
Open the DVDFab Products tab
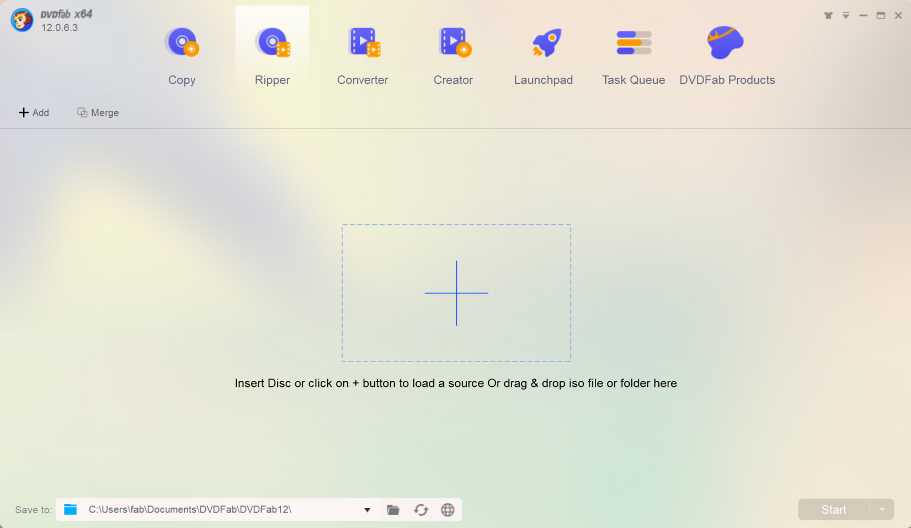coord(727,55)
